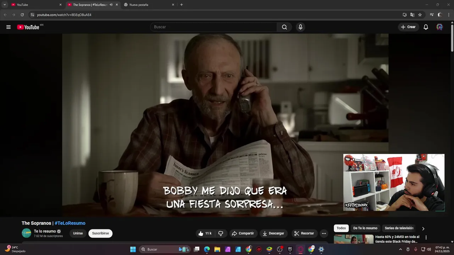Start voice search with the microphone icon
454x255 pixels.
click(x=300, y=27)
